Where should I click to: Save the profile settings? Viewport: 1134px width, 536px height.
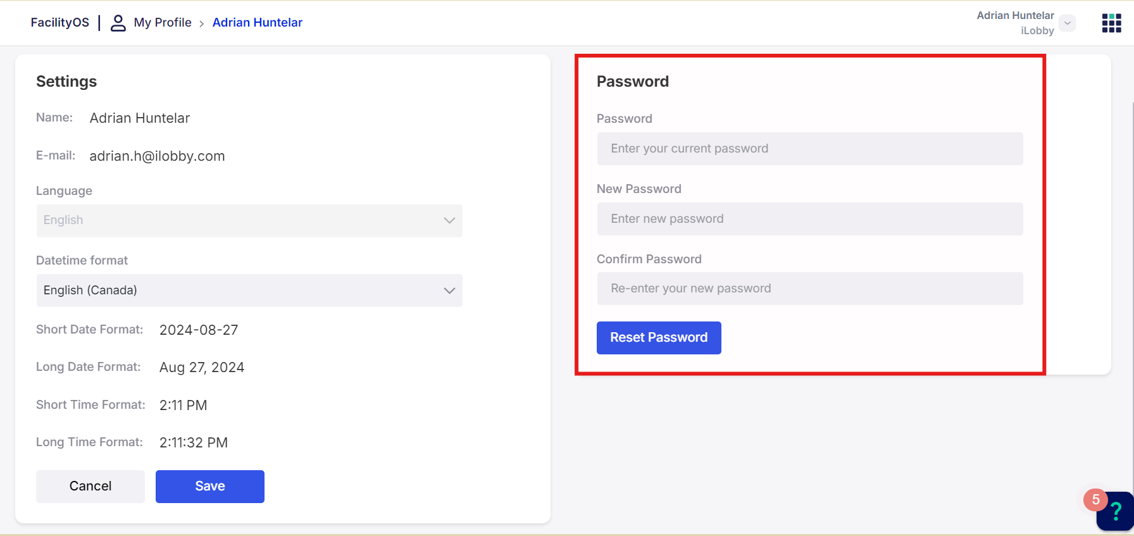(210, 487)
